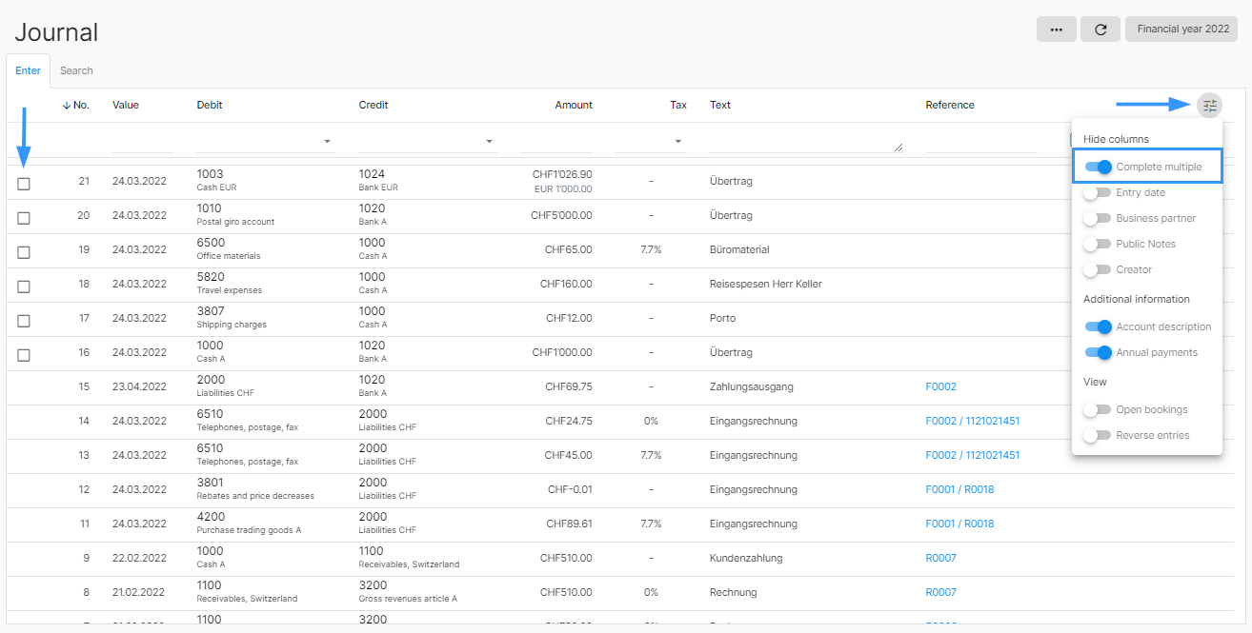Viewport: 1252px width, 633px height.
Task: Select checkbox of entry 18 Reisespesen
Action: click(24, 287)
